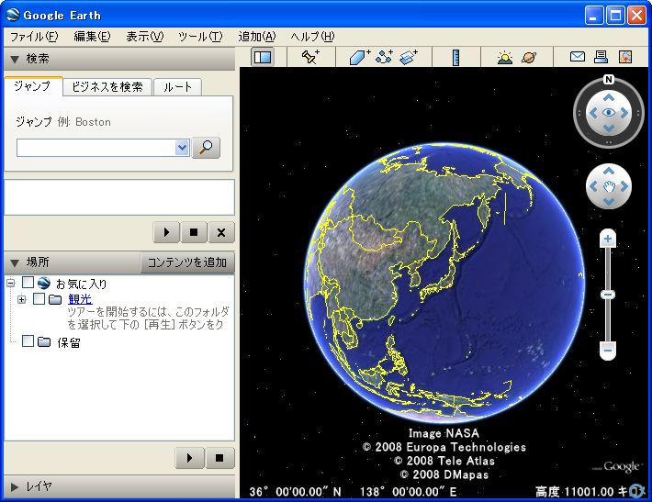Clear search results with X button
The width and height of the screenshot is (652, 502).
tap(221, 232)
